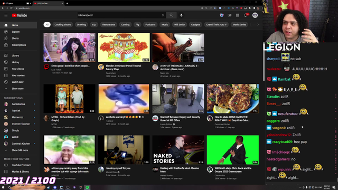Clear the search box text
The height and width of the screenshot is (190, 338).
coord(163,15)
